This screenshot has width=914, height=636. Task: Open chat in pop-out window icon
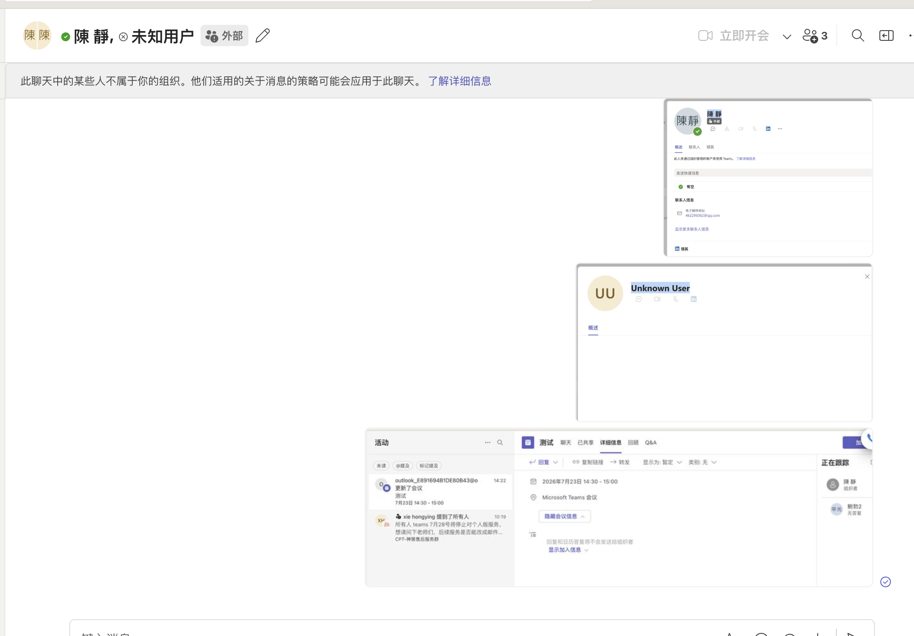tap(886, 35)
